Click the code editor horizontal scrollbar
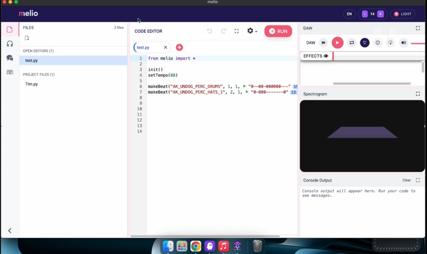Viewport: 427px width, 254px height. [x=205, y=236]
